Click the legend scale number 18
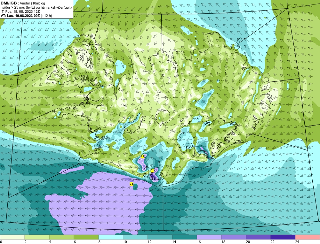Screen dimensions: 320x244 pos(223,242)
